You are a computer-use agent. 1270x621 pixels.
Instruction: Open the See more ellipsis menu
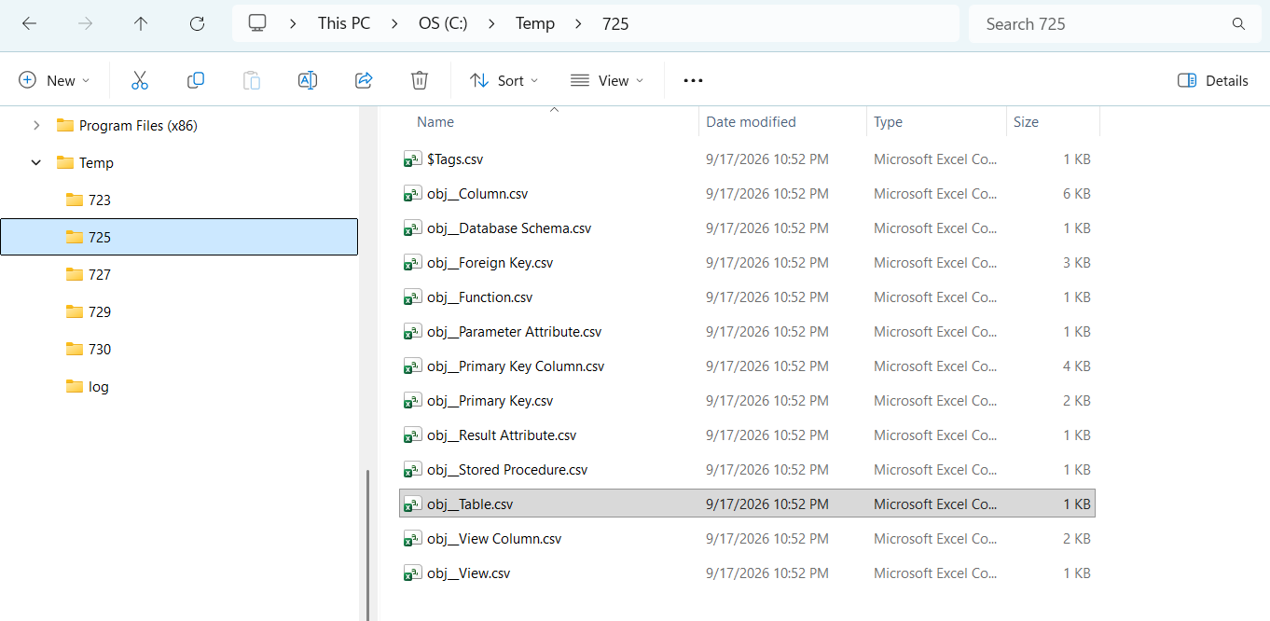click(x=693, y=80)
